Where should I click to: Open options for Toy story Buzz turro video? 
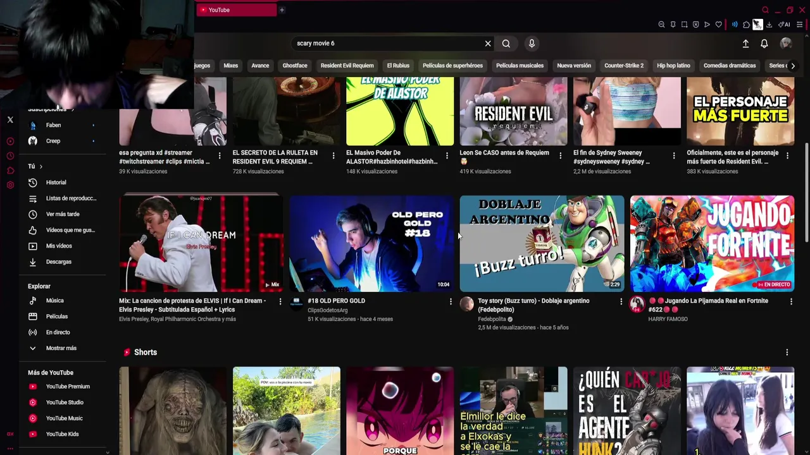pos(621,301)
